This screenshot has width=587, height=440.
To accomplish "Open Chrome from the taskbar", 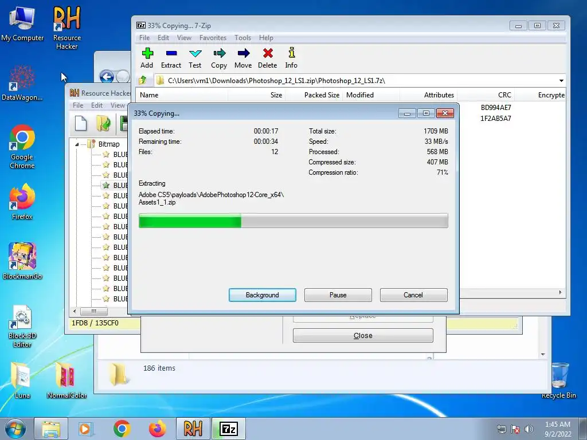I will point(122,429).
